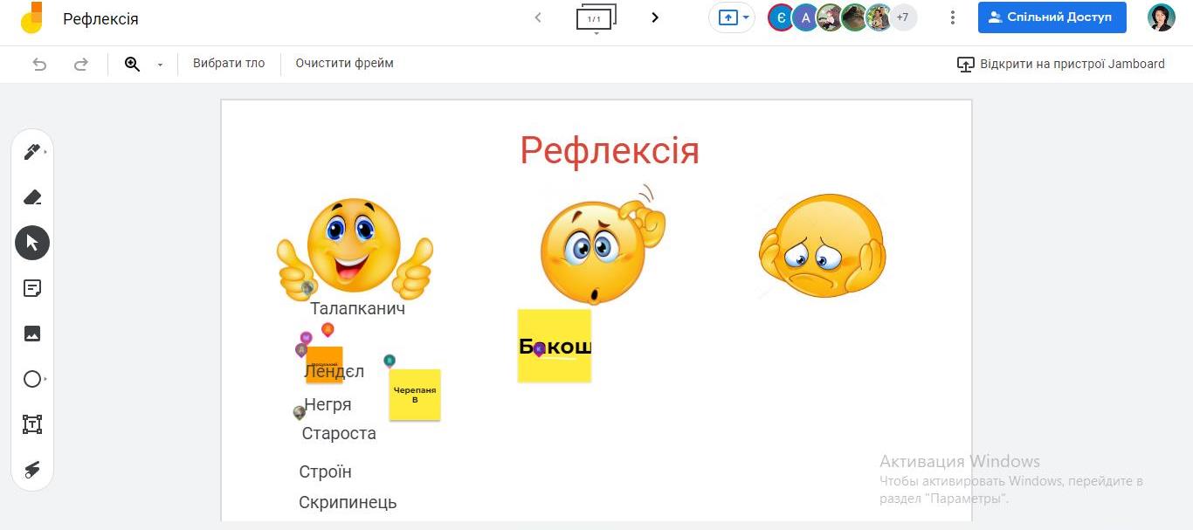This screenshot has height=530, width=1193.
Task: Click the Скрипинець text
Action: click(x=348, y=502)
